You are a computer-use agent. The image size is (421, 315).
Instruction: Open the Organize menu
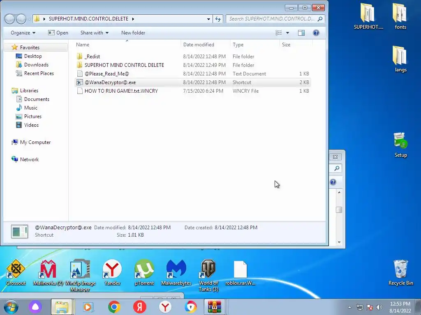[x=23, y=33]
